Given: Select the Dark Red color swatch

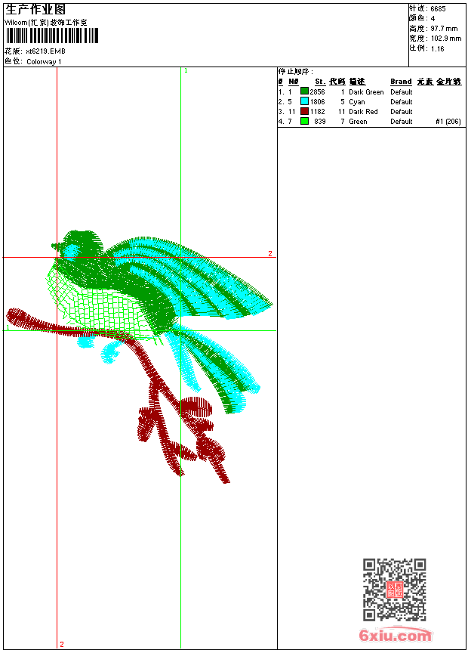Looking at the screenshot, I should click(x=304, y=111).
